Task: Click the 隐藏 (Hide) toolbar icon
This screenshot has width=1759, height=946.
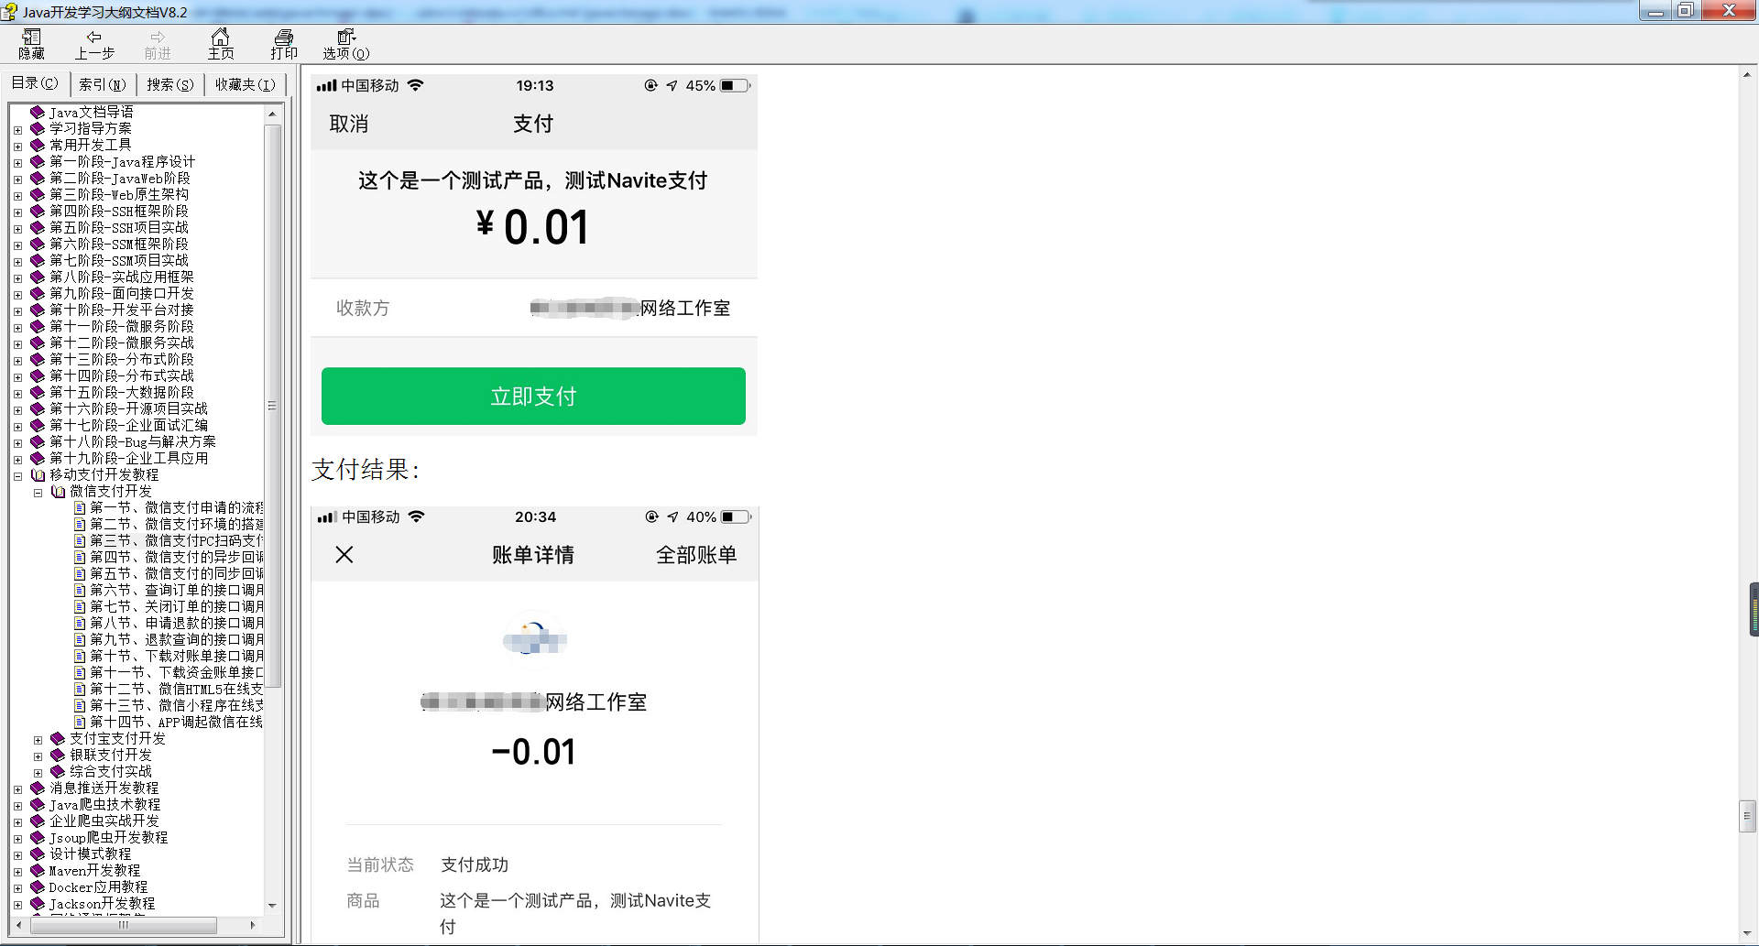Action: pos(31,44)
